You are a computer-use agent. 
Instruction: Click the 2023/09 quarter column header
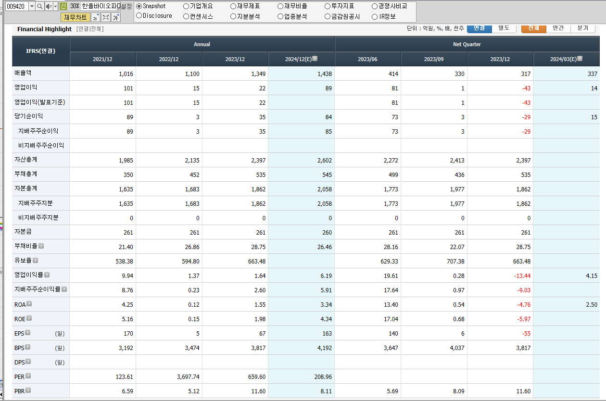pyautogui.click(x=434, y=59)
